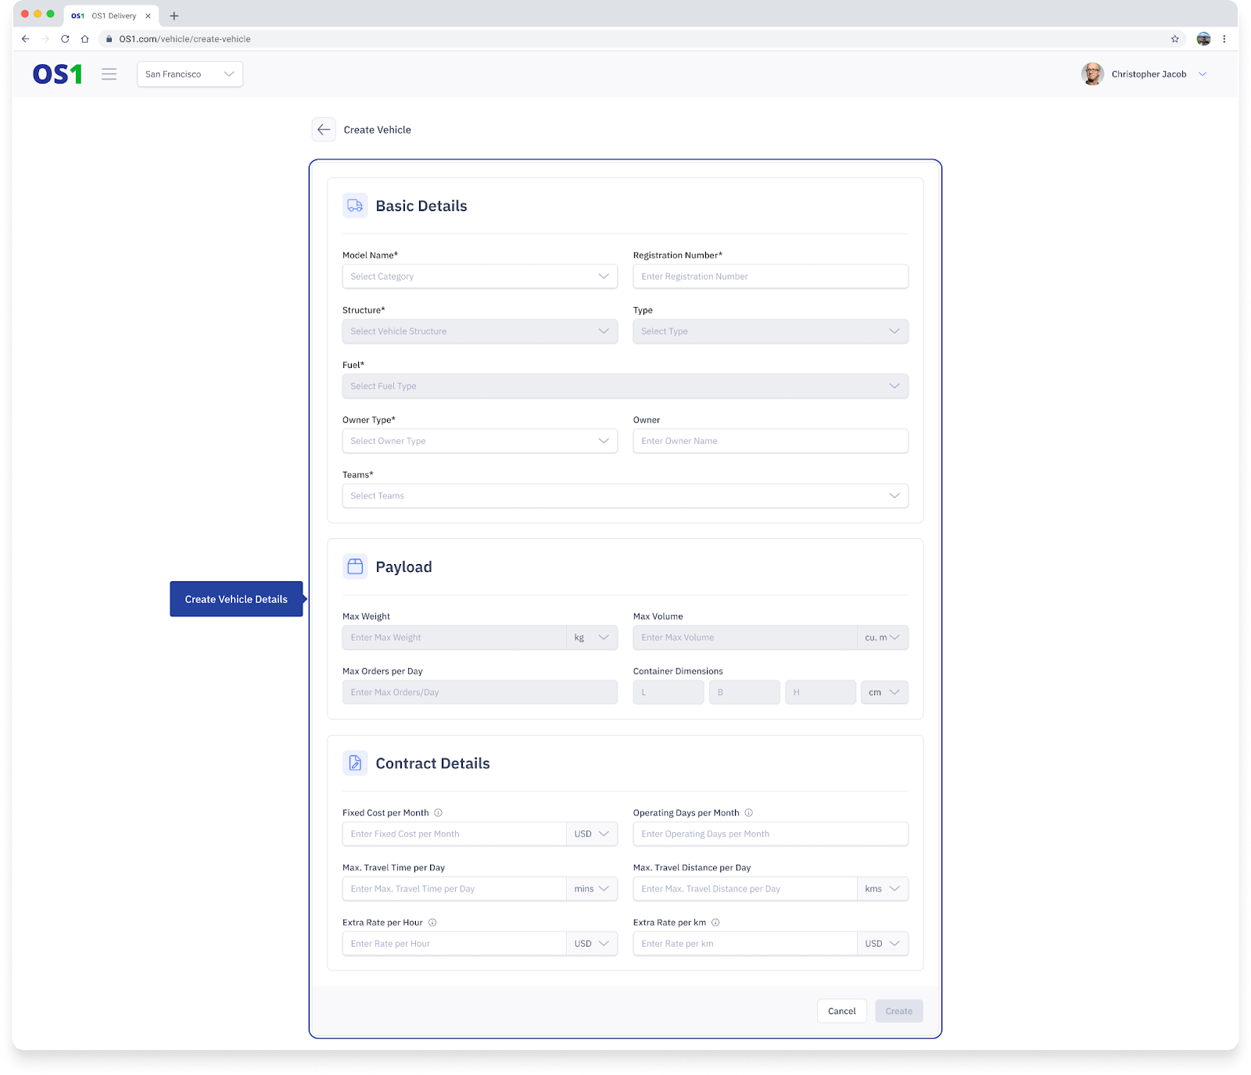Click the browser forward arrow

pos(45,39)
